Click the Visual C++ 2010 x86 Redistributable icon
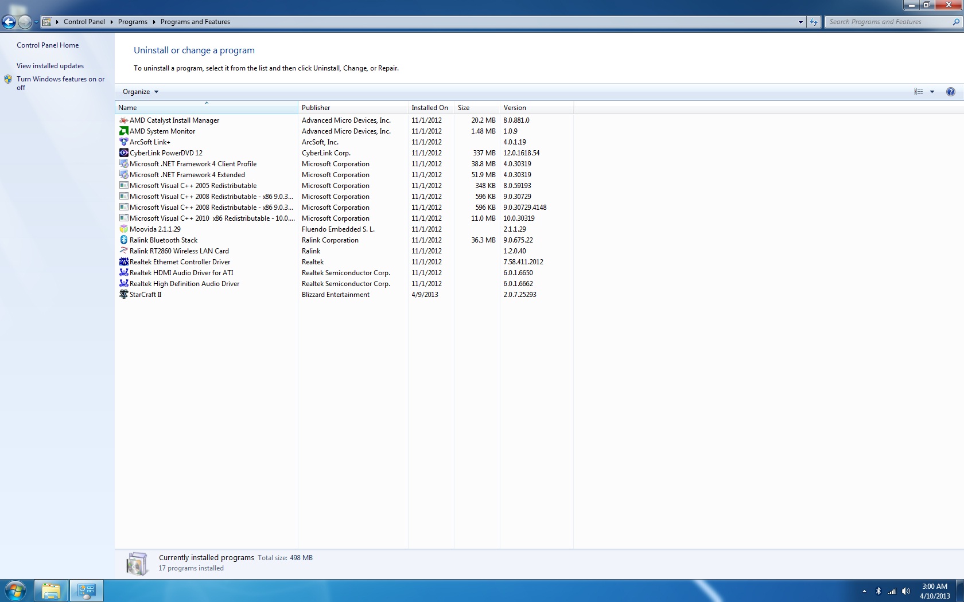 pos(123,218)
